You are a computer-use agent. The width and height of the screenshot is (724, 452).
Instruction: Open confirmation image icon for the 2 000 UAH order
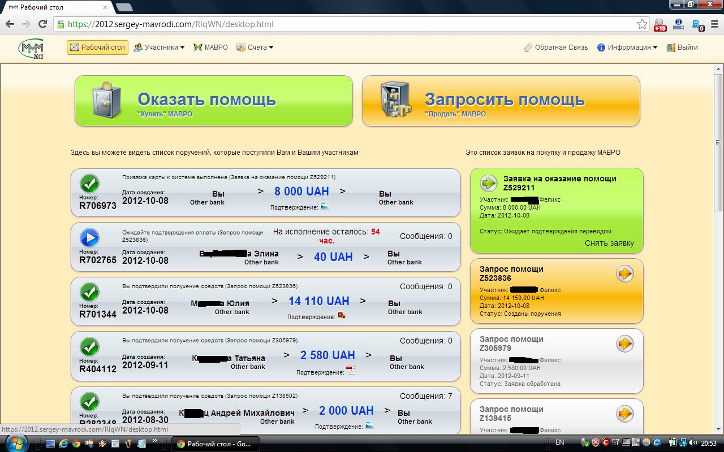tap(369, 425)
